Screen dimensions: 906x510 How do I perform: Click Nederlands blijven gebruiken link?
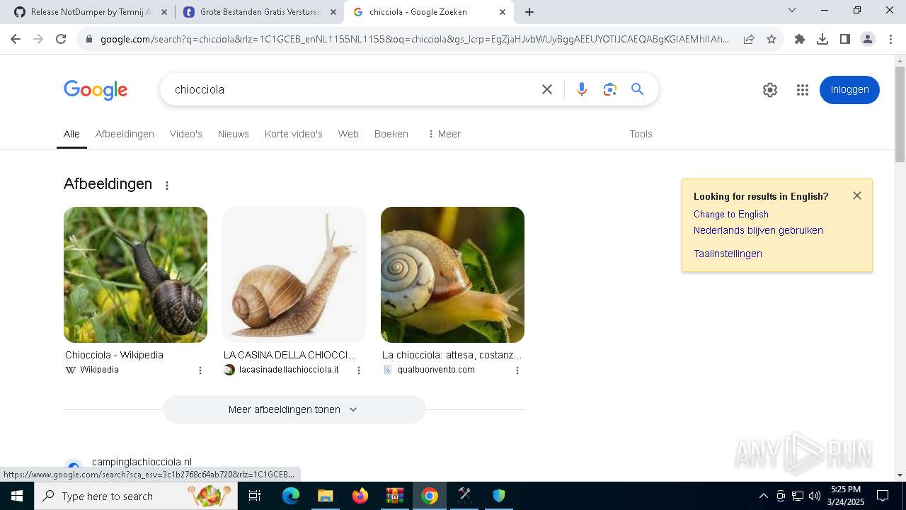click(758, 230)
